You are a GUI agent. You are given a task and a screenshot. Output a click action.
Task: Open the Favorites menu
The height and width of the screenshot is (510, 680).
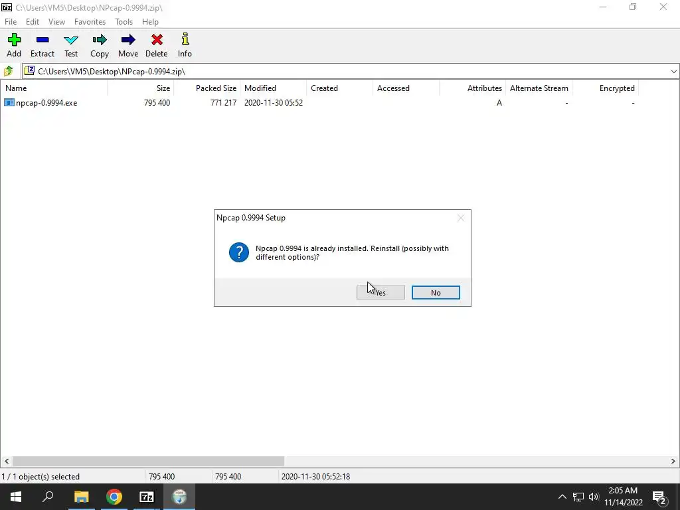[90, 22]
